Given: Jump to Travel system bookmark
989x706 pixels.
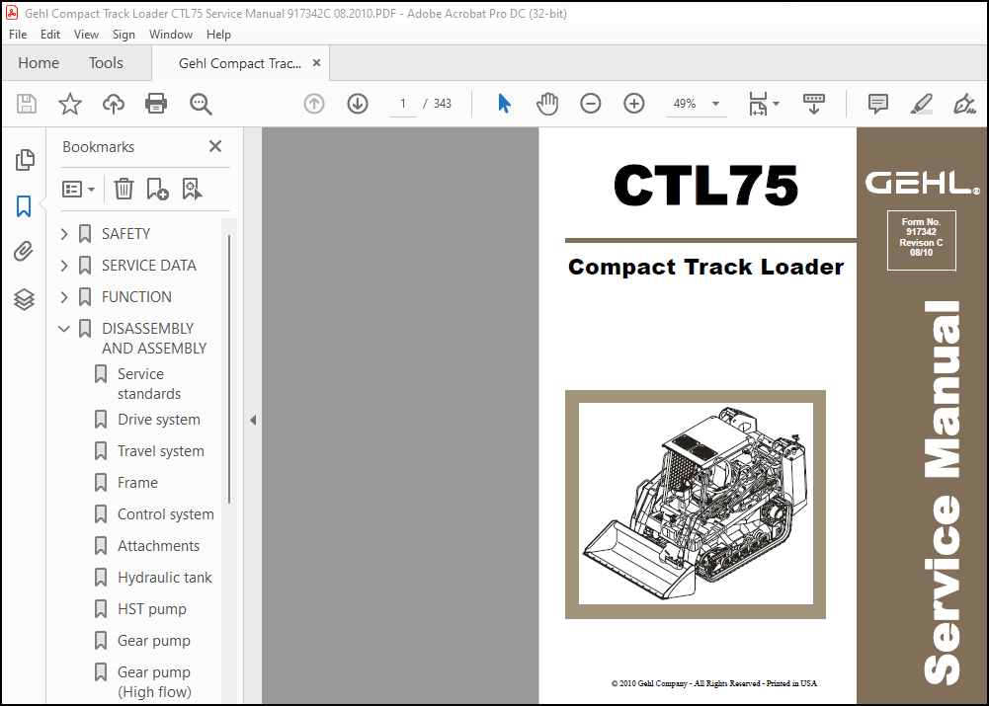Looking at the screenshot, I should (x=160, y=451).
